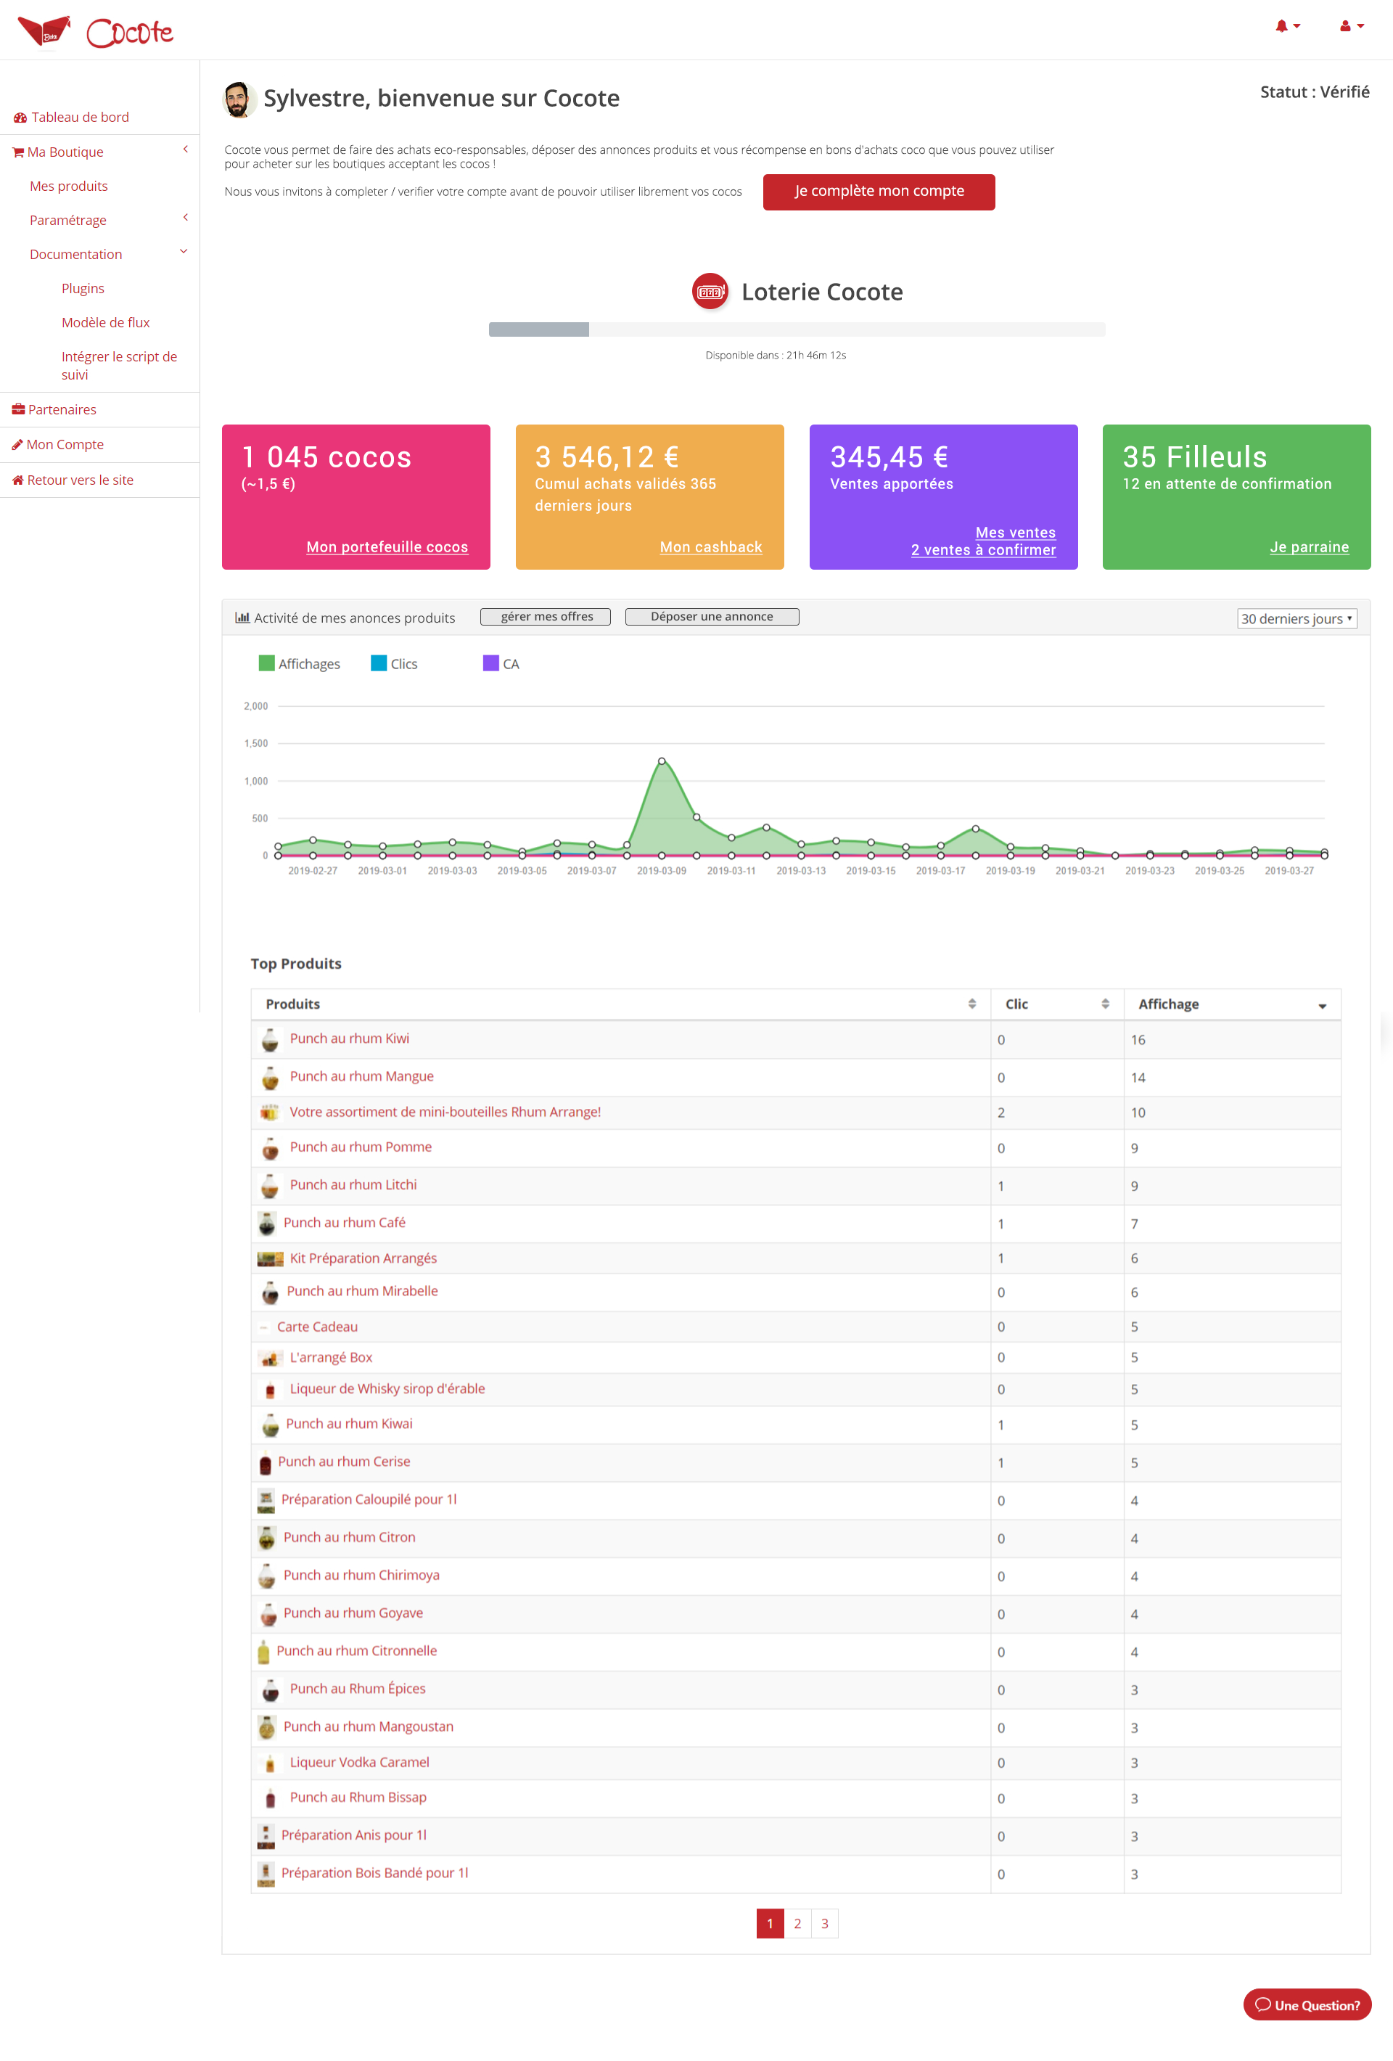Open Punch au rhum Kiwi product
Image resolution: width=1393 pixels, height=2061 pixels.
pyautogui.click(x=350, y=1038)
